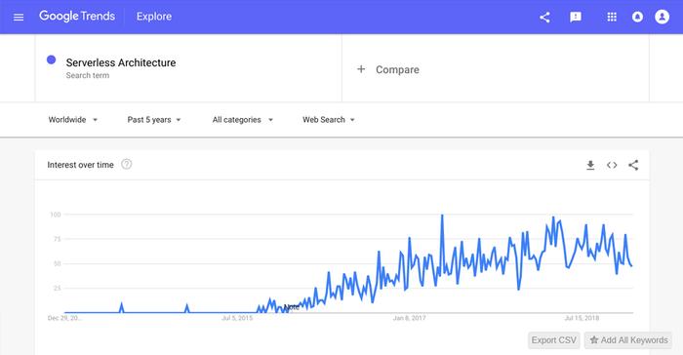Open the hamburger main menu

pos(19,18)
